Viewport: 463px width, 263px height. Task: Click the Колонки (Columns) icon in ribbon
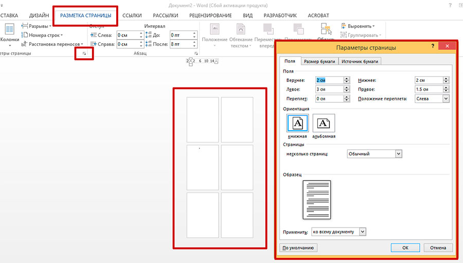pos(9,31)
